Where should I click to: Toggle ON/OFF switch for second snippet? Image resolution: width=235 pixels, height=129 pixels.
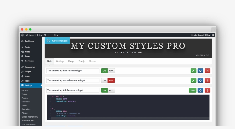pos(108,80)
